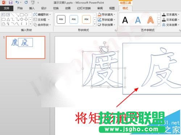Click the Redo/Repeat icon

coord(26,3)
